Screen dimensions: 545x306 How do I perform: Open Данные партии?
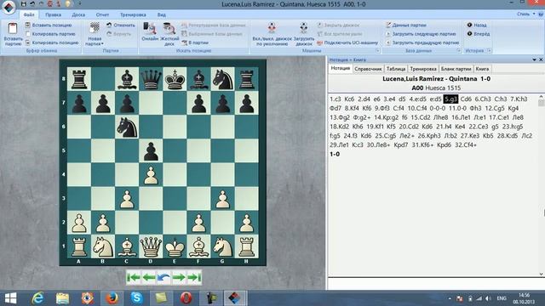pos(406,25)
